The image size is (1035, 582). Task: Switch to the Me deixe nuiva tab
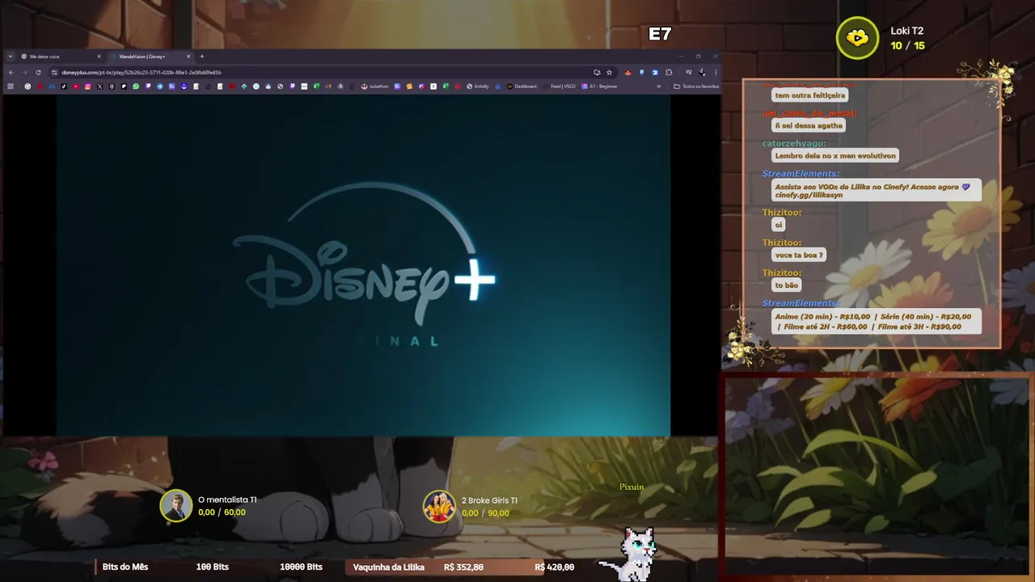pos(61,57)
